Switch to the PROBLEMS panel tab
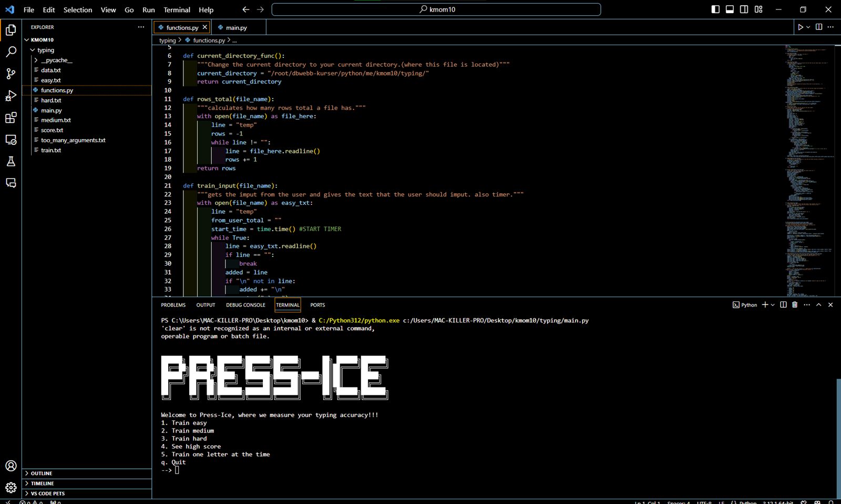This screenshot has width=841, height=504. pos(173,305)
